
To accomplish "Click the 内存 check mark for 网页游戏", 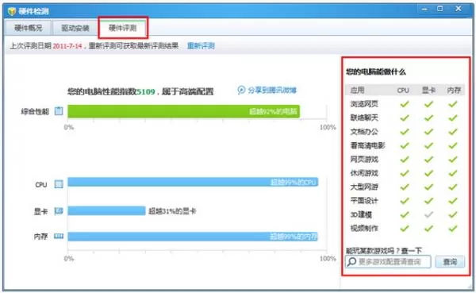I will point(453,160).
